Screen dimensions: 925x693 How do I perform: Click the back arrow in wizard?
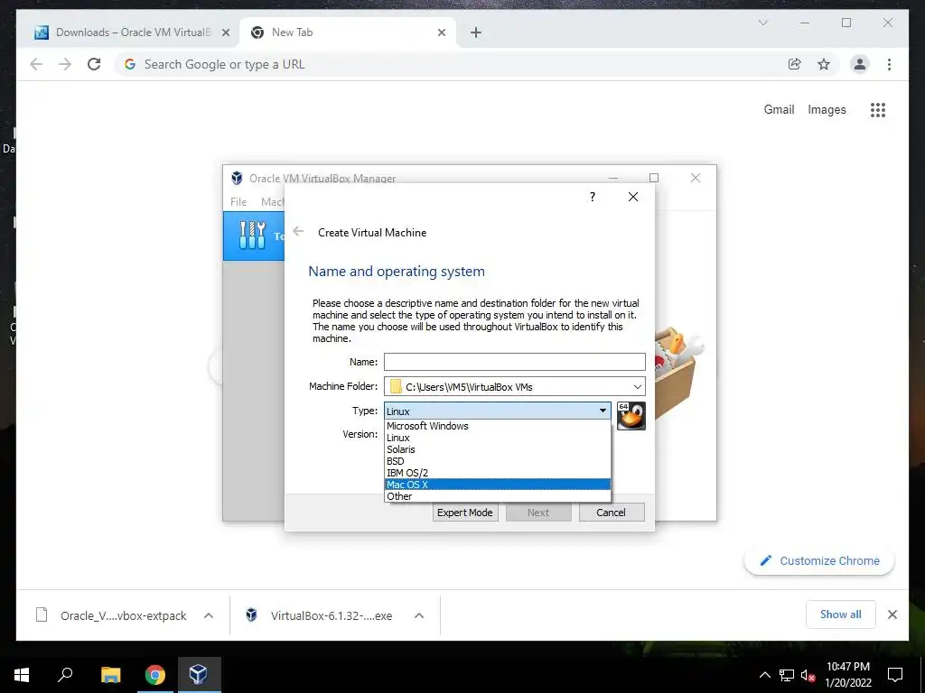tap(298, 232)
